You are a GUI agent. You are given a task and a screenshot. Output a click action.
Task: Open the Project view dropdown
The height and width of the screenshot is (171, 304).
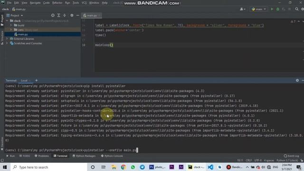pos(15,16)
